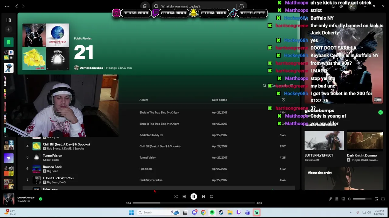The height and width of the screenshot is (218, 389).
Task: Open now-playing album art in player bar
Action: (9, 199)
